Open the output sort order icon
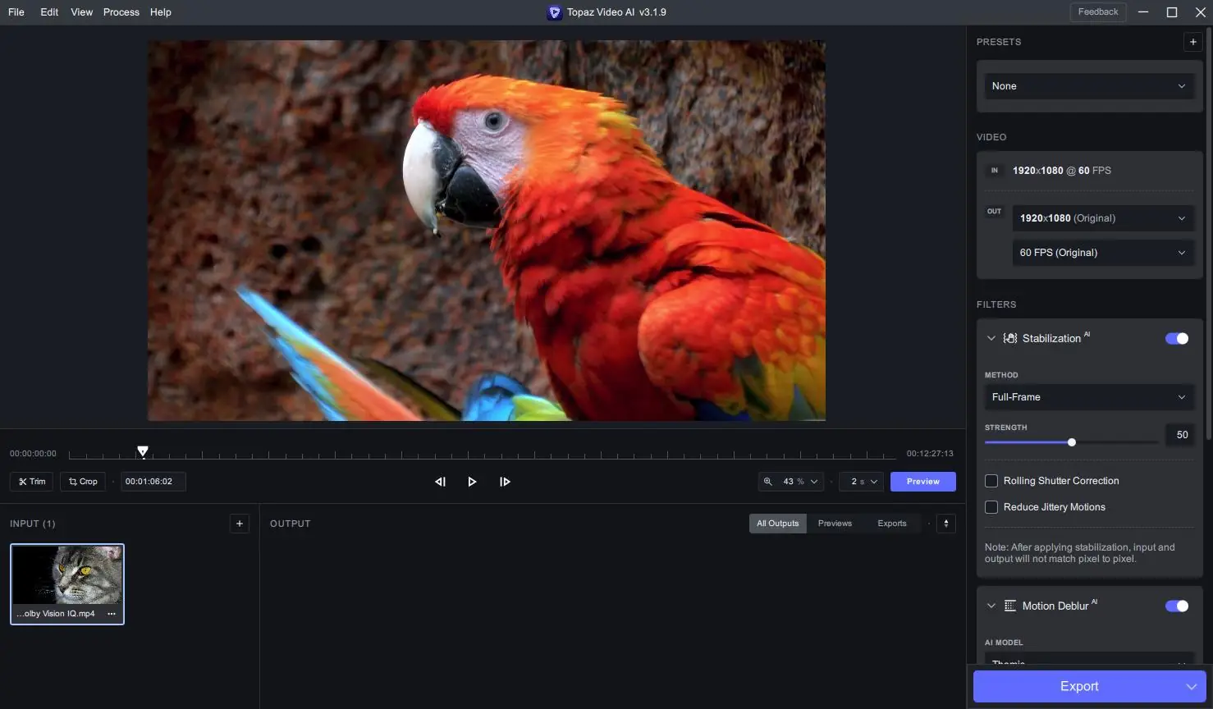 [x=946, y=524]
